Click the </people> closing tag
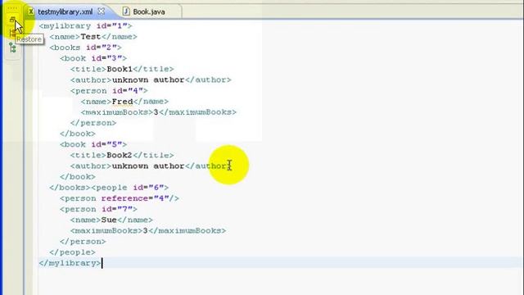The width and height of the screenshot is (524, 295). coord(73,252)
